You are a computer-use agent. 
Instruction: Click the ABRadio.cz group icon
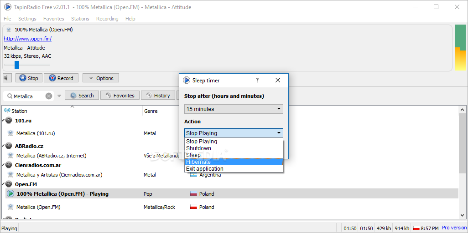tap(9, 146)
